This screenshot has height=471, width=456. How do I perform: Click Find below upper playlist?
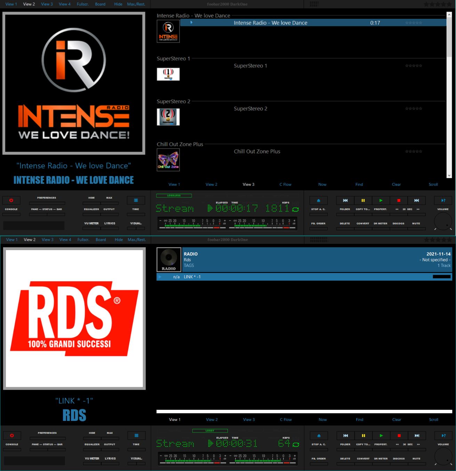click(x=359, y=184)
